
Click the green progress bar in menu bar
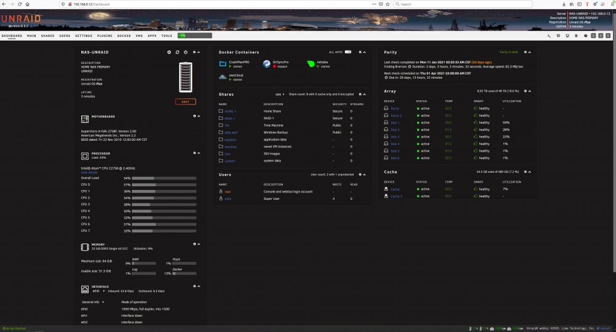[x=195, y=35]
